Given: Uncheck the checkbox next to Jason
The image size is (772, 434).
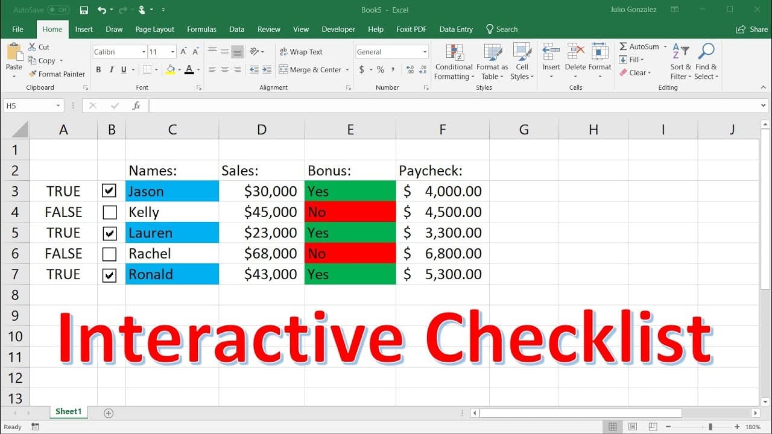Looking at the screenshot, I should click(109, 191).
